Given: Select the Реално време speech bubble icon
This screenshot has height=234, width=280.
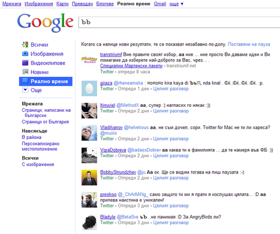Looking at the screenshot, I should pos(25,81).
